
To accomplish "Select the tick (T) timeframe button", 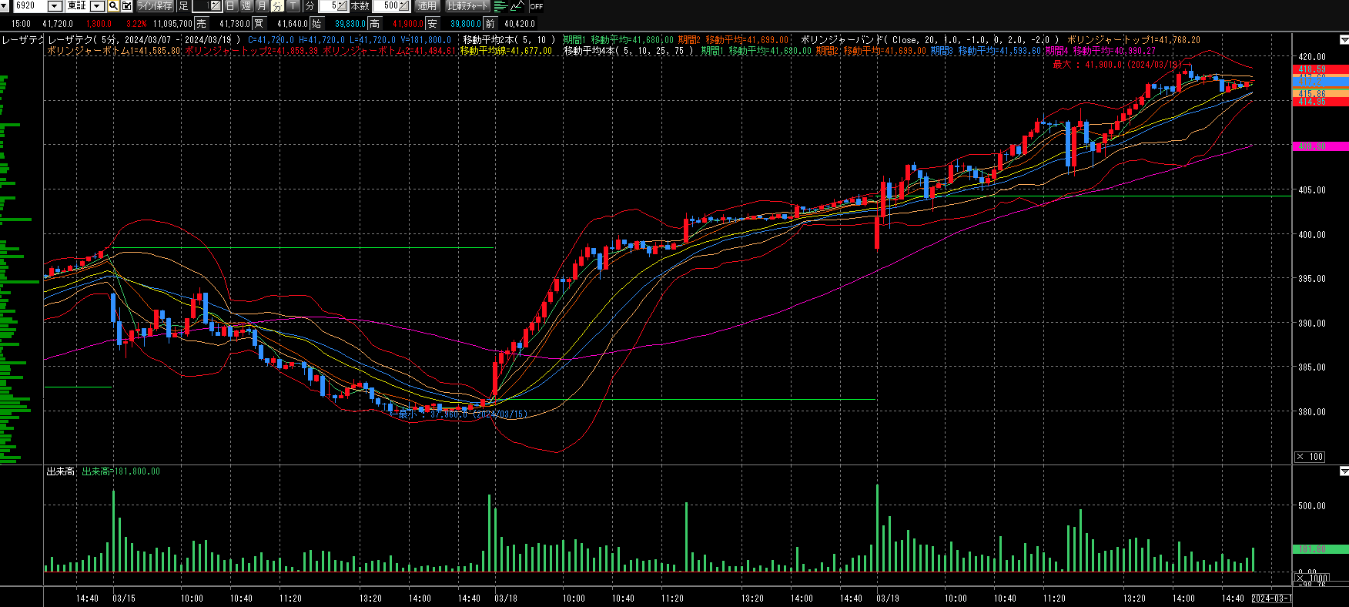I will click(293, 6).
